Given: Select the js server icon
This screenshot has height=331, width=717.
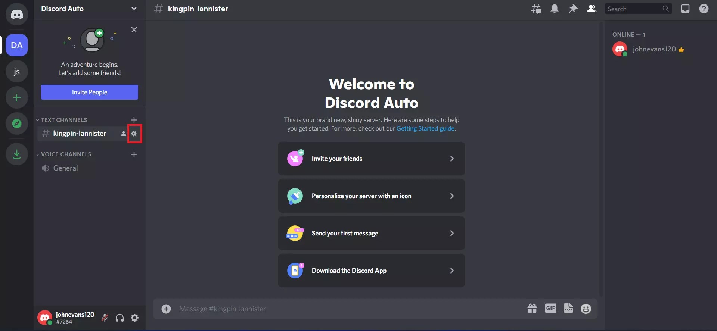Looking at the screenshot, I should pos(17,71).
